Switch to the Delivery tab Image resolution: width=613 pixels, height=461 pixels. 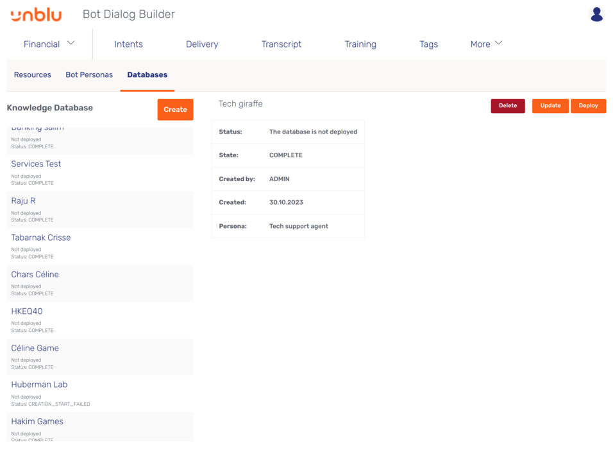coord(201,44)
